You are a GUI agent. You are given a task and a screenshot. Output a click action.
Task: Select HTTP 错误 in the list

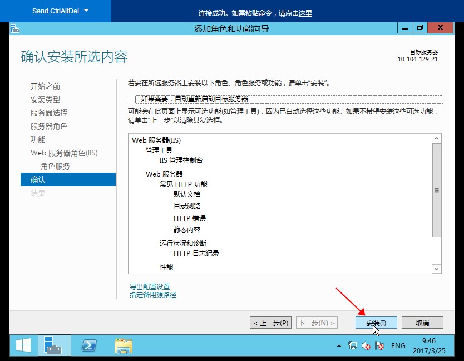[x=190, y=218]
